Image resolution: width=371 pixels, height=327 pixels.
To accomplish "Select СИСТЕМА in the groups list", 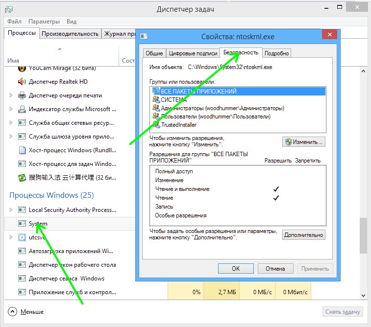I will tap(173, 100).
